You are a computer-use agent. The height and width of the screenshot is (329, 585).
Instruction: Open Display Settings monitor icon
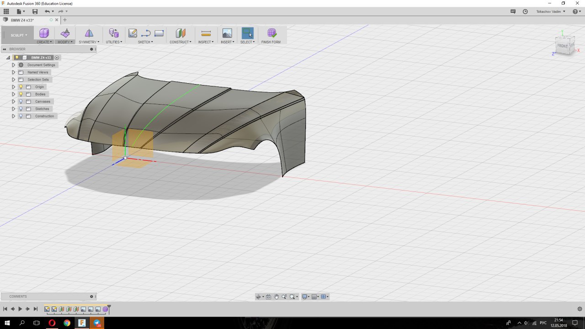(304, 297)
